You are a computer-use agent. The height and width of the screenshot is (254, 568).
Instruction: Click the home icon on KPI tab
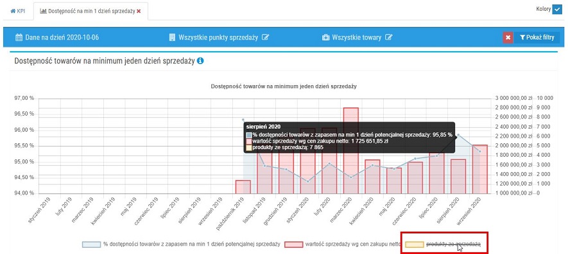(12, 12)
